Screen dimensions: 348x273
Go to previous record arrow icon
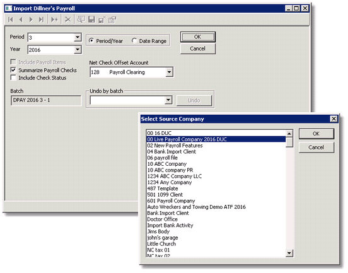click(x=21, y=20)
